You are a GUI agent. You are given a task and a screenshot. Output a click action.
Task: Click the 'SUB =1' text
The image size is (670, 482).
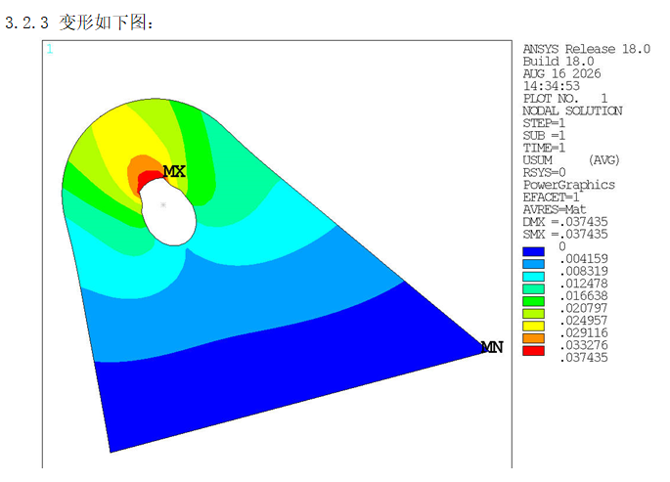pyautogui.click(x=544, y=135)
